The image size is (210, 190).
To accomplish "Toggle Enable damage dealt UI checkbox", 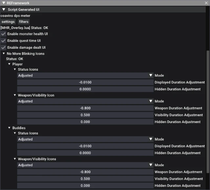I will click(x=3, y=47).
